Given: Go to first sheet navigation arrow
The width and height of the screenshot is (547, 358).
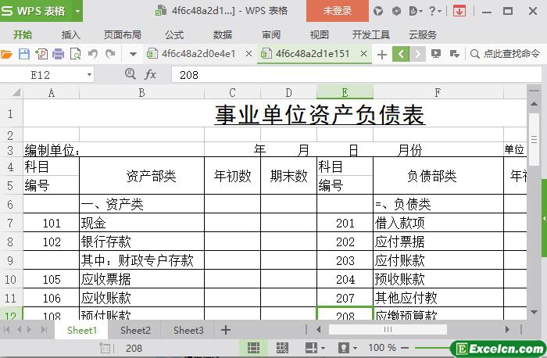Looking at the screenshot, I should coord(6,329).
